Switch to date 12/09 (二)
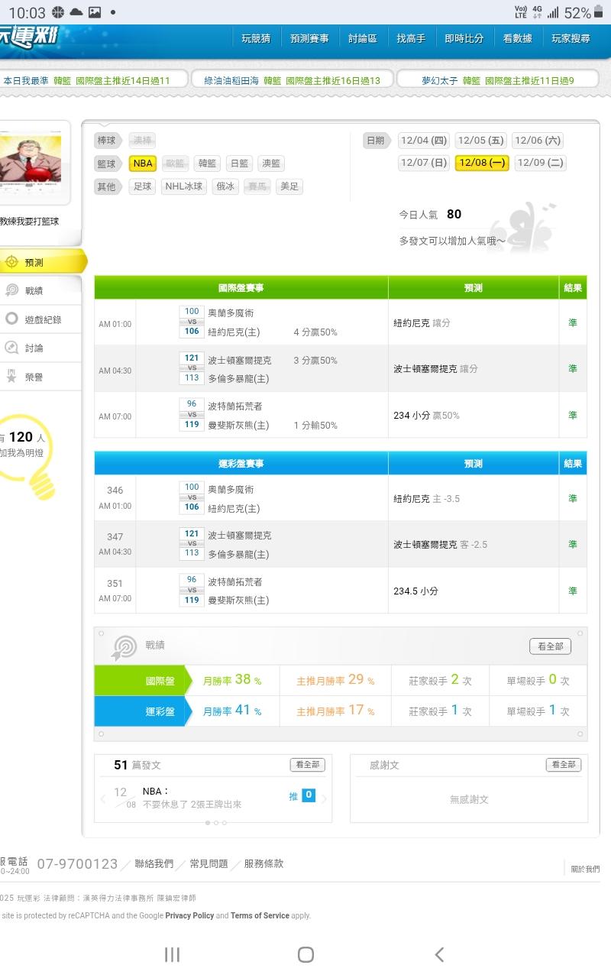 540,163
